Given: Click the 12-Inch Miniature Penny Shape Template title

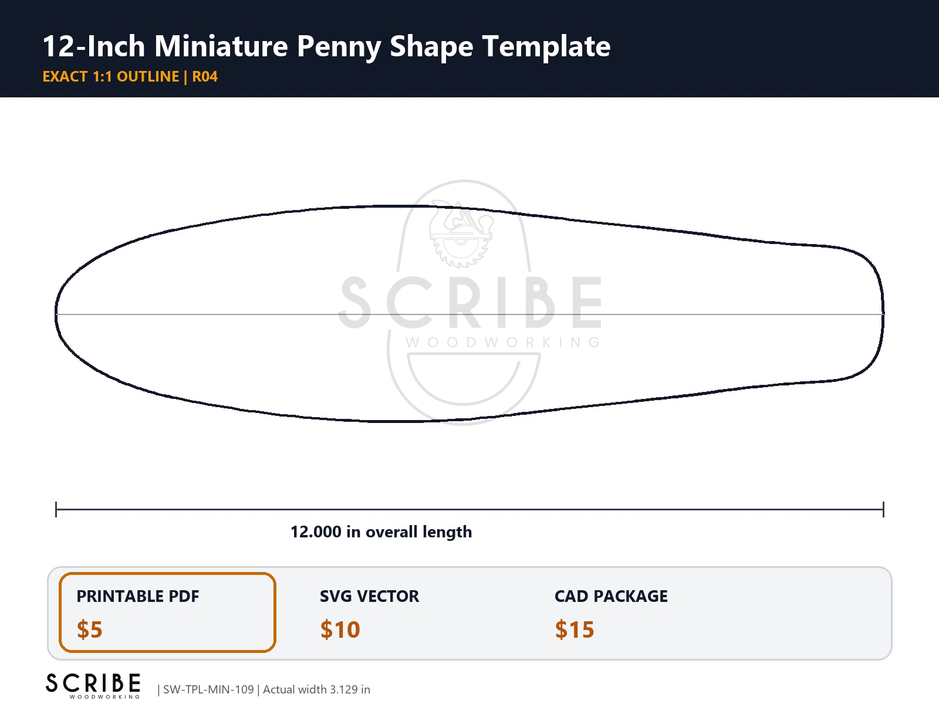Looking at the screenshot, I should pos(326,46).
